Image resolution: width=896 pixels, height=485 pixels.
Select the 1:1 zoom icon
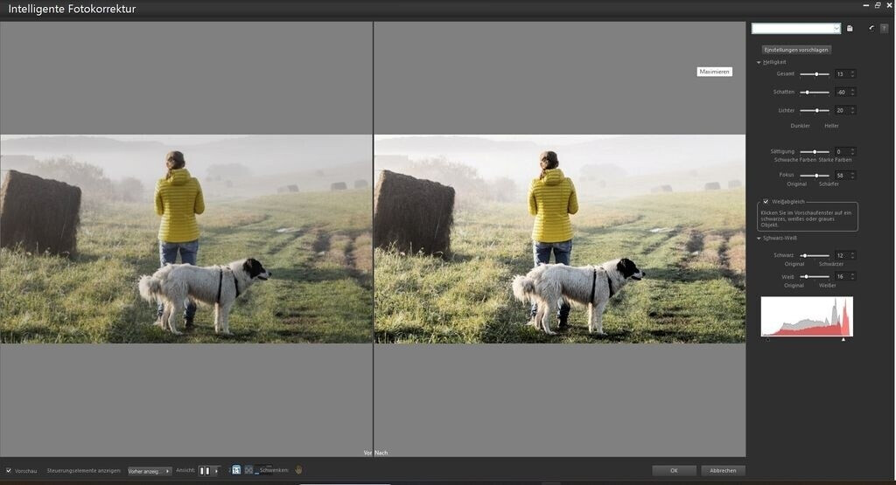click(236, 470)
